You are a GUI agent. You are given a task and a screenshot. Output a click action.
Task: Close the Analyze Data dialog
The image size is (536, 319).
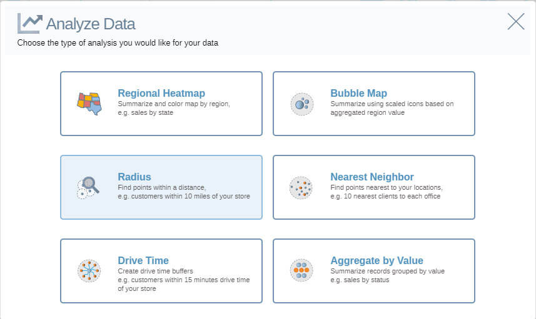(x=516, y=21)
